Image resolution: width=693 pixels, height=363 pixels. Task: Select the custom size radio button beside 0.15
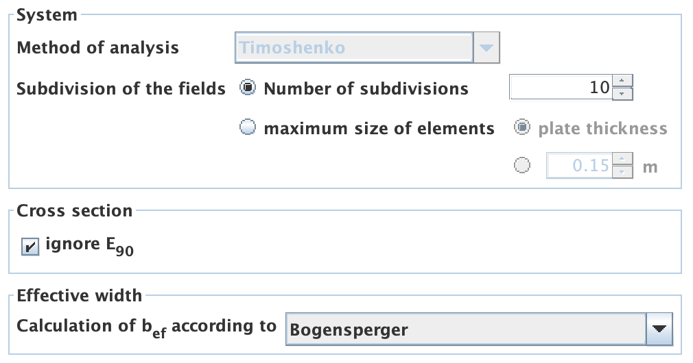click(x=523, y=165)
